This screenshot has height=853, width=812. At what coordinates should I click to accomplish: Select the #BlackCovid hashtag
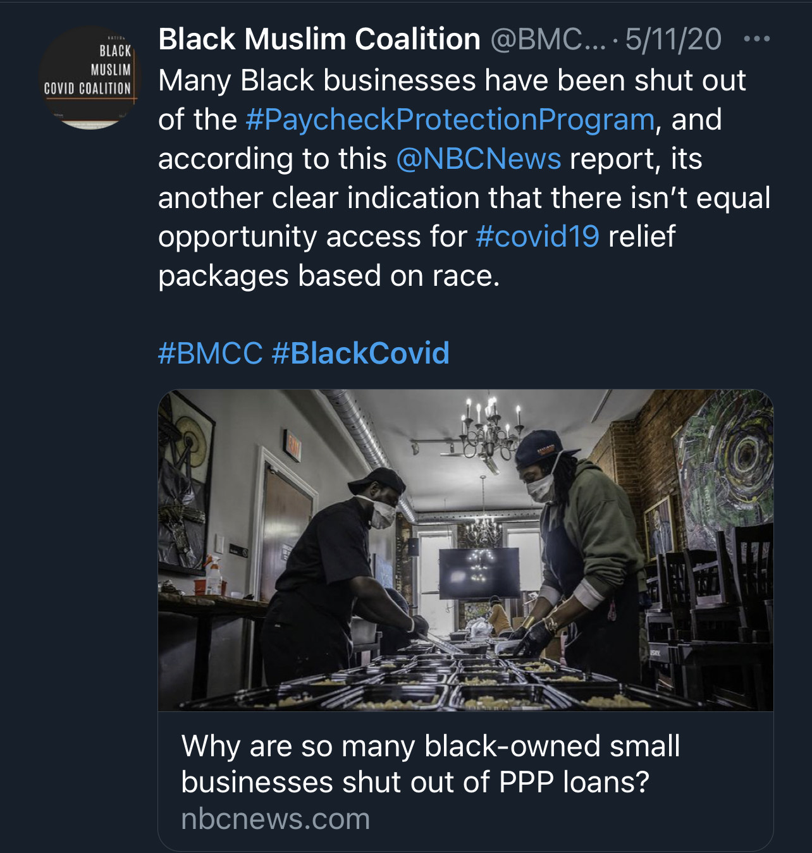coord(360,353)
